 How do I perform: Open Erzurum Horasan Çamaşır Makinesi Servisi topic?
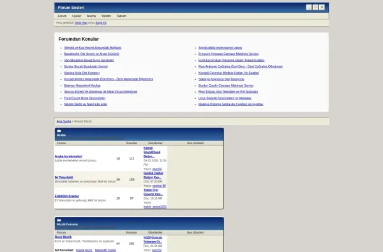[229, 54]
